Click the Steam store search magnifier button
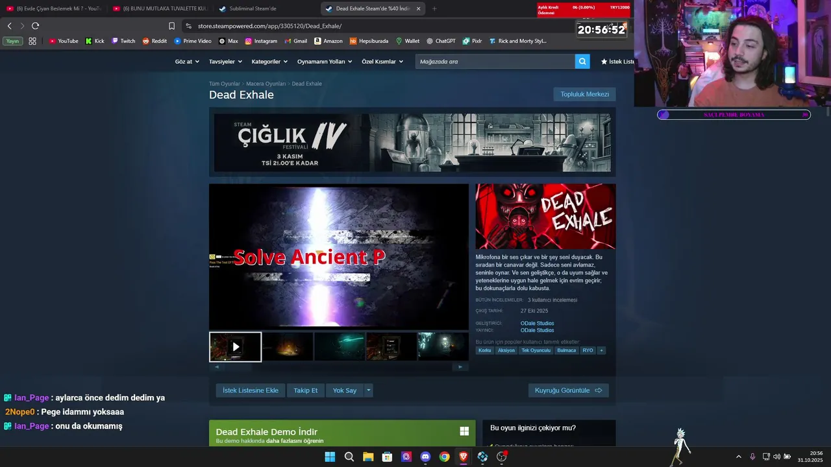The width and height of the screenshot is (831, 467). tap(582, 62)
